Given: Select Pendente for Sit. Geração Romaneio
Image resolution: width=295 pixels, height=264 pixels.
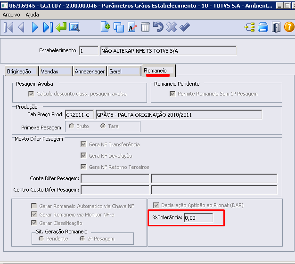Looking at the screenshot, I should tap(41, 239).
